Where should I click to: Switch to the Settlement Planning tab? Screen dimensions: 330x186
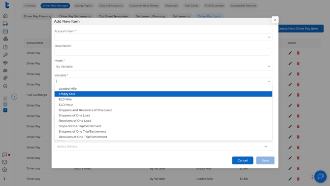150,16
